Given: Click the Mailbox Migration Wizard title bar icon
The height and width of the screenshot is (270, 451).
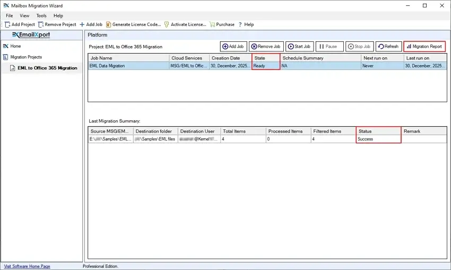Looking at the screenshot, I should pos(6,5).
